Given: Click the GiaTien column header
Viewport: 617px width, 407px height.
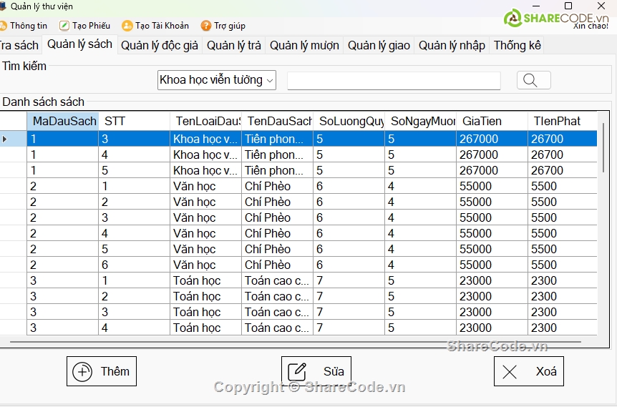Looking at the screenshot, I should click(491, 122).
